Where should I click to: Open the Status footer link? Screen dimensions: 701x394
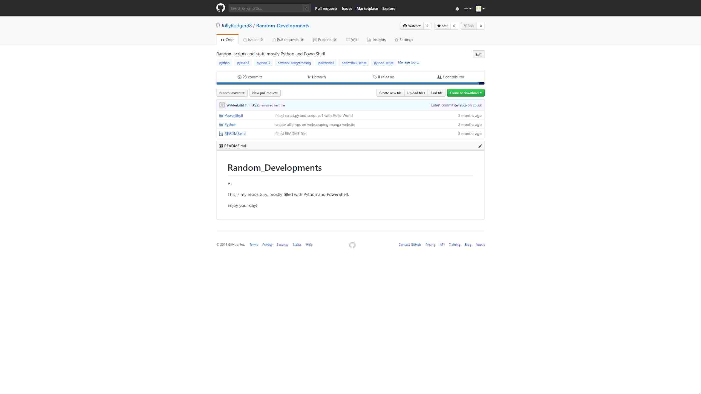coord(297,245)
